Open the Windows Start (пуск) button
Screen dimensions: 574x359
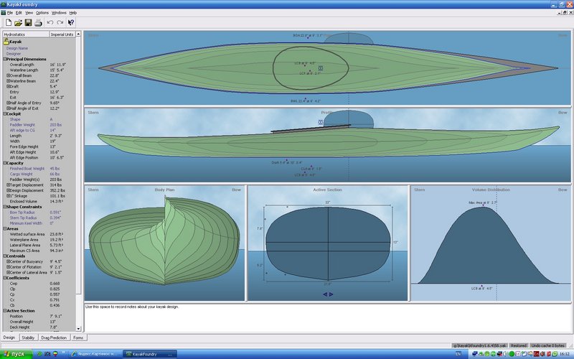pyautogui.click(x=16, y=354)
